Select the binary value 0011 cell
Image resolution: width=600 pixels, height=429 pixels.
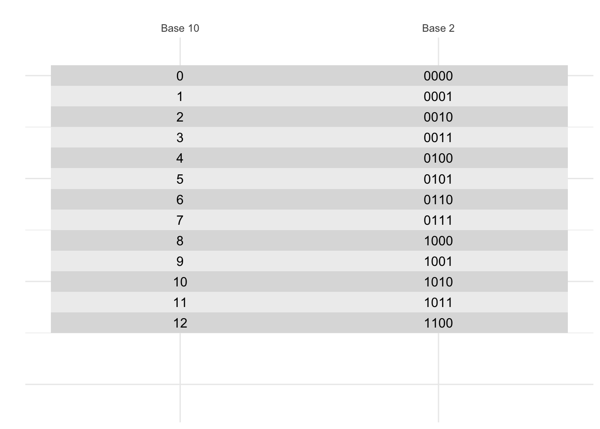438,138
